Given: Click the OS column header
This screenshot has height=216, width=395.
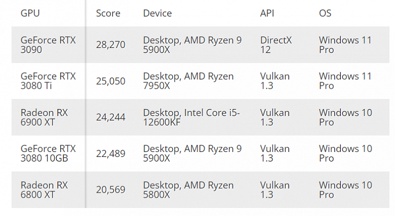Looking at the screenshot, I should coord(325,13).
